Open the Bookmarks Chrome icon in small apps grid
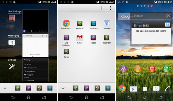This screenshot has width=173, height=101. [66, 23]
